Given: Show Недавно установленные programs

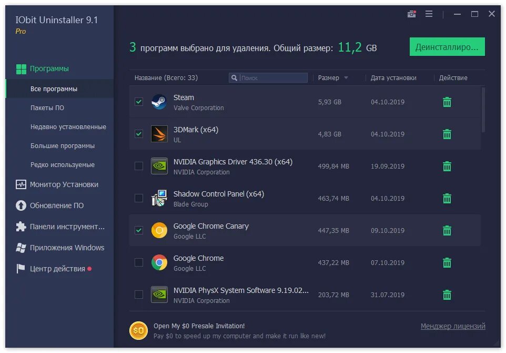Looking at the screenshot, I should point(68,127).
